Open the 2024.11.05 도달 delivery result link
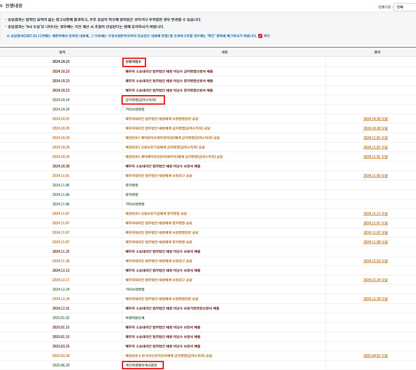This screenshot has width=416, height=370. (375, 176)
